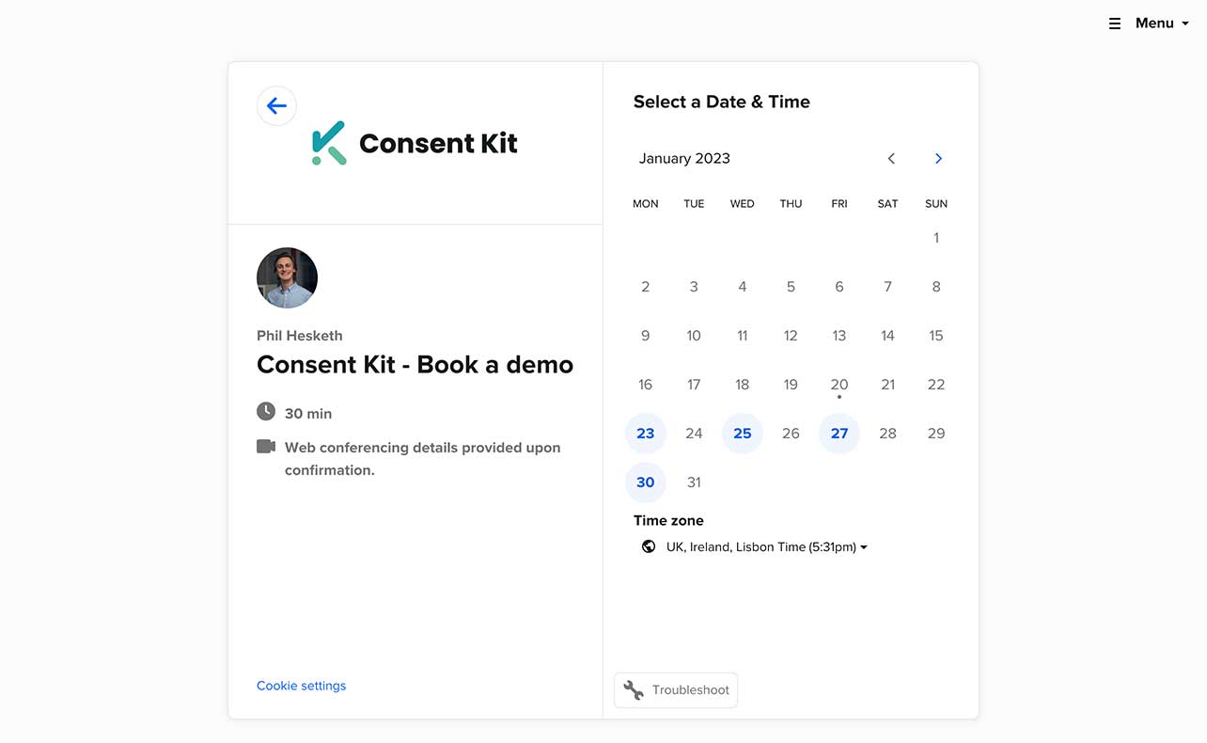Screen dimensions: 1207x743
Task: Click the date 22
Action: pyautogui.click(x=936, y=385)
